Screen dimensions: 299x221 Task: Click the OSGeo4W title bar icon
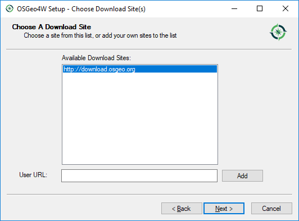point(10,9)
